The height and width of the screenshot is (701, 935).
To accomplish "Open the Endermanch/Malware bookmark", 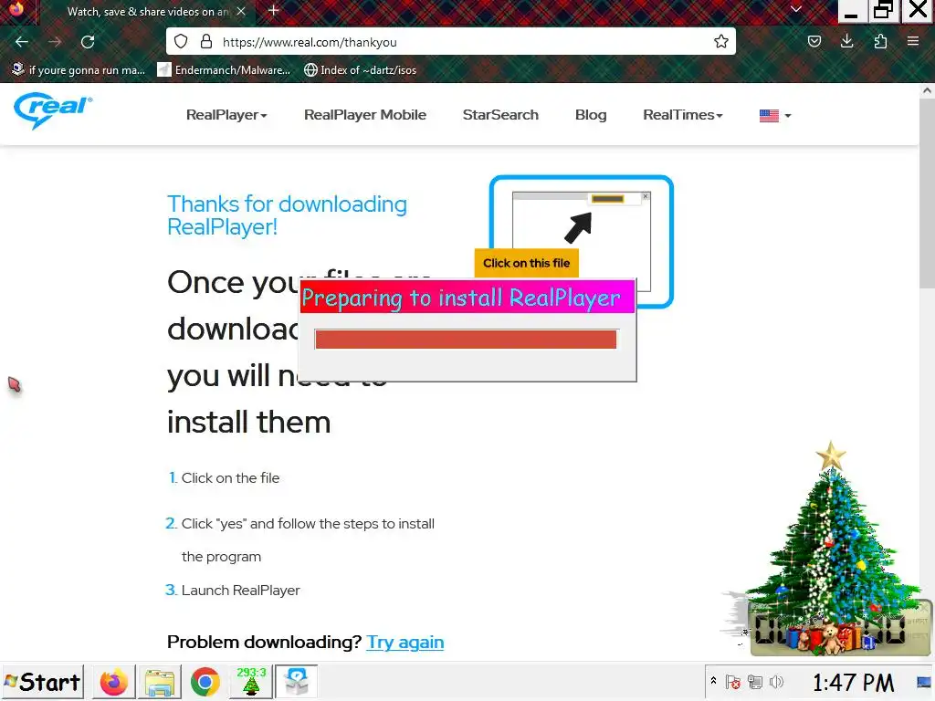I will (x=224, y=69).
